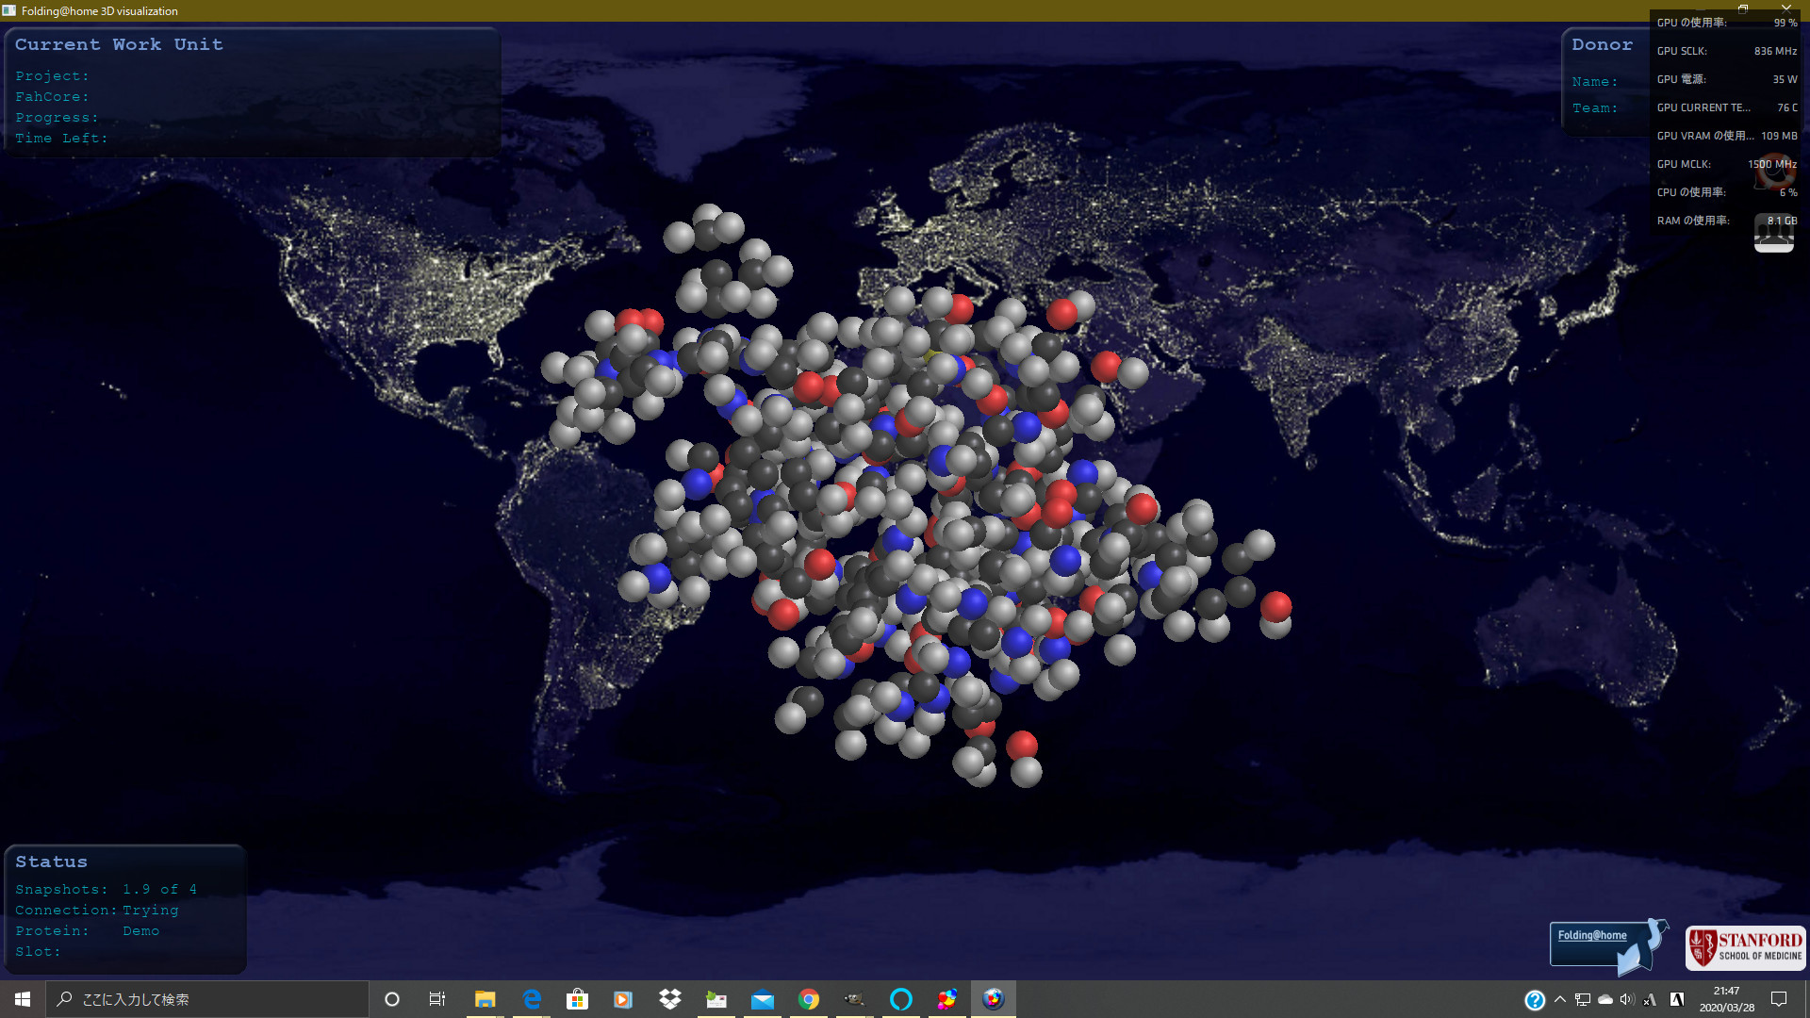This screenshot has height=1018, width=1810.
Task: Open the Dropbox taskbar icon
Action: [x=670, y=999]
